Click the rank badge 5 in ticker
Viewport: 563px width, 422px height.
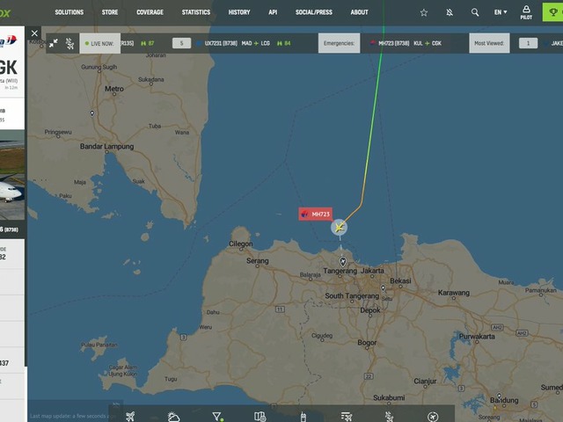(x=181, y=43)
